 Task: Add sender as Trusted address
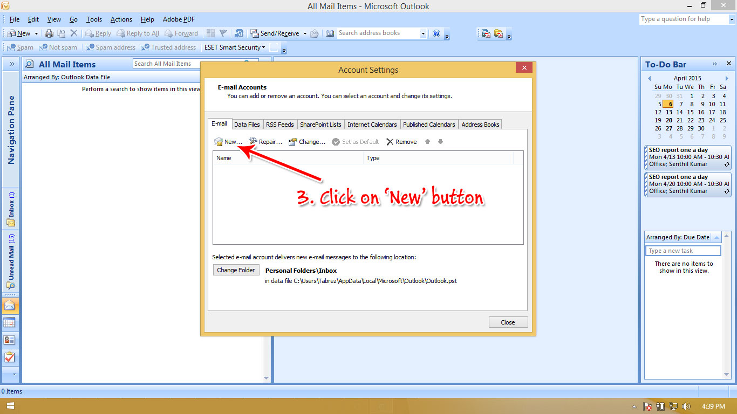[x=169, y=47]
